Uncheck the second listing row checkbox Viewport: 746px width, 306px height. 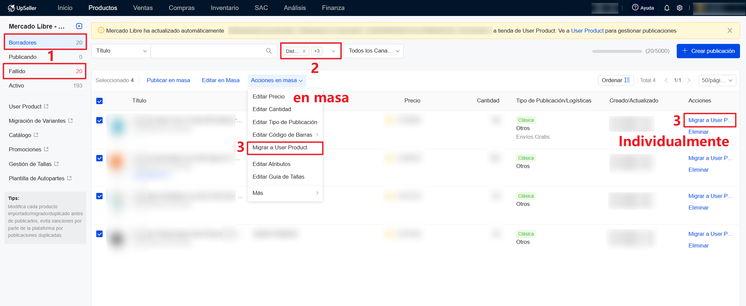99,158
